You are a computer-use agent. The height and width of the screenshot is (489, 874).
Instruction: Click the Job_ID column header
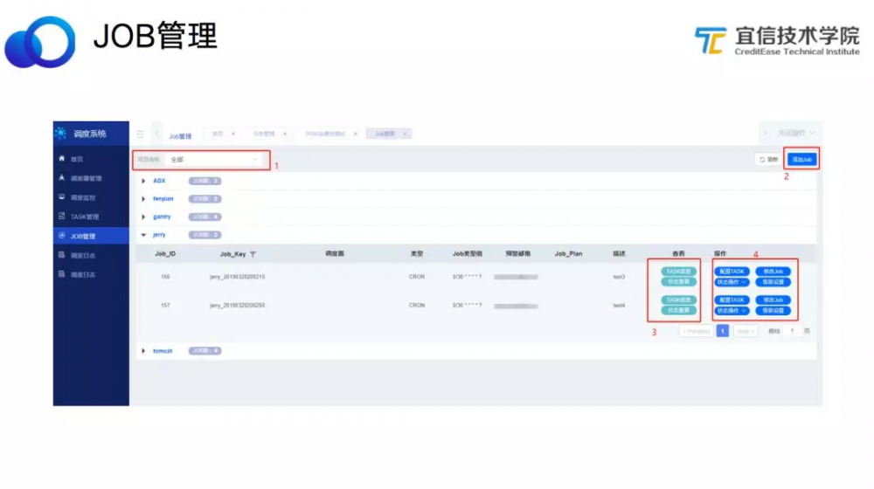(165, 254)
